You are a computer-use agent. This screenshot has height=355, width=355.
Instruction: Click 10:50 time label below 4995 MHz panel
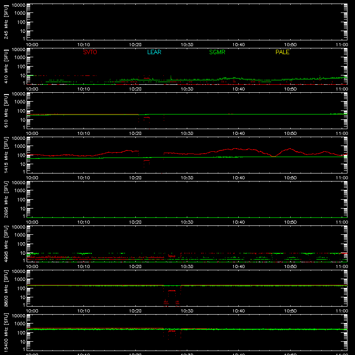pos(290,267)
